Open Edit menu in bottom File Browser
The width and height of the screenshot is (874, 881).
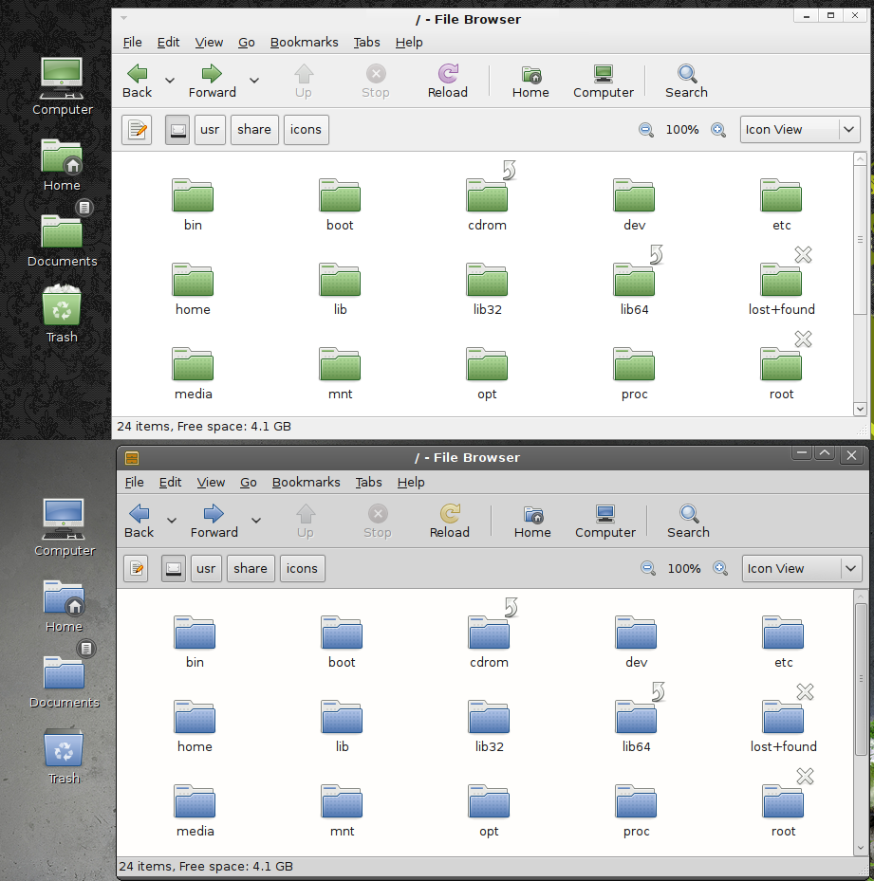pos(170,482)
